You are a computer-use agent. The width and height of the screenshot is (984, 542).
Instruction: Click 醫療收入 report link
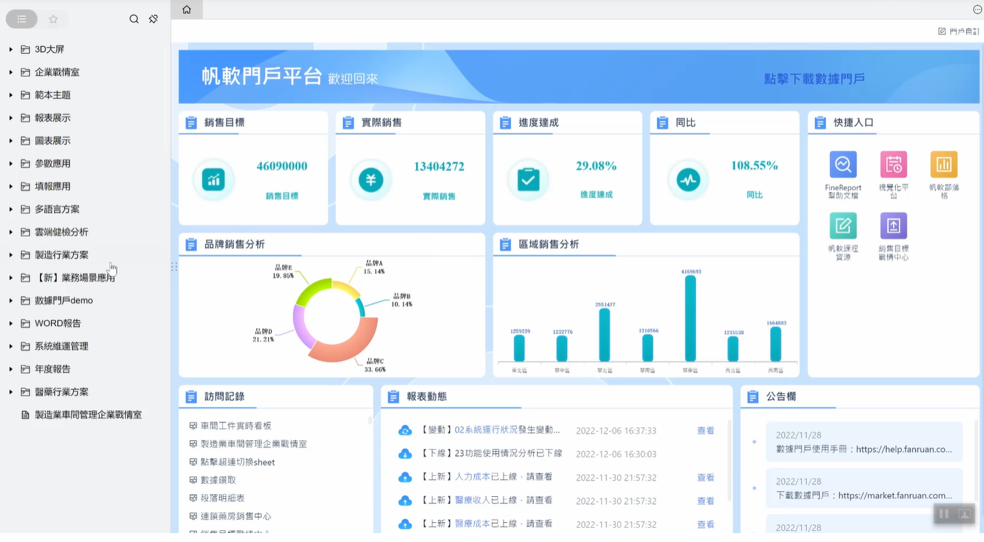pyautogui.click(x=473, y=500)
